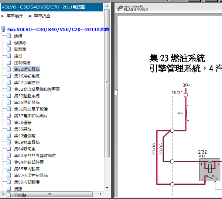Open the 控制模組 tree item
Viewport: 222px width, 199px height.
click(22, 63)
